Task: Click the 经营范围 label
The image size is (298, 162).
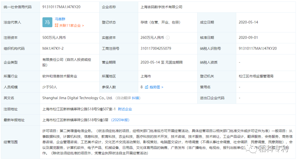Action: click(x=11, y=142)
